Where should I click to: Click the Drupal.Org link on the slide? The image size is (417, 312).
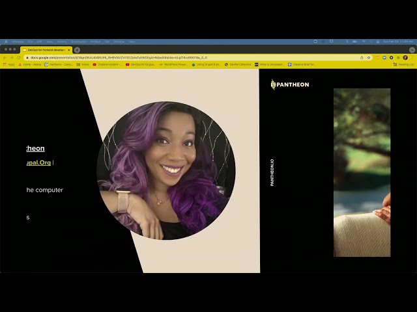39,162
